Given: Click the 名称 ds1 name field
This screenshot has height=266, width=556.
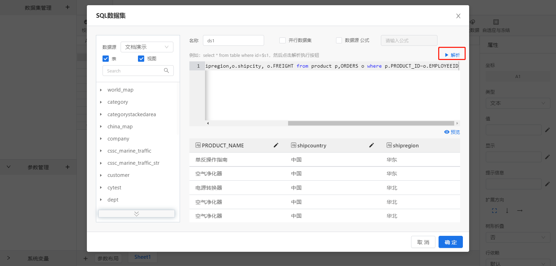Looking at the screenshot, I should point(234,41).
